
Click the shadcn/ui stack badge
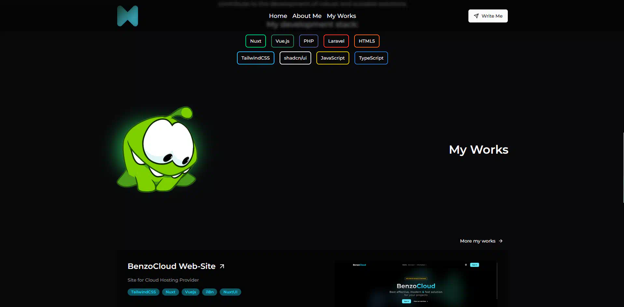pyautogui.click(x=295, y=58)
